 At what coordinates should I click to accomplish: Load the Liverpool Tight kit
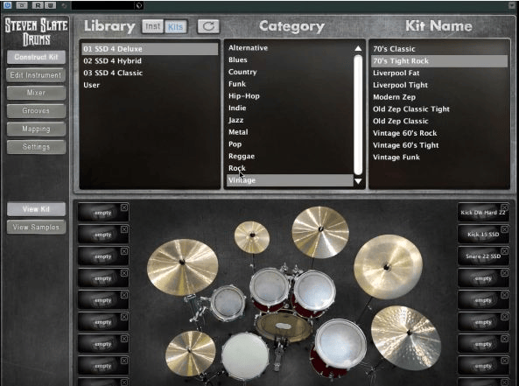438,85
